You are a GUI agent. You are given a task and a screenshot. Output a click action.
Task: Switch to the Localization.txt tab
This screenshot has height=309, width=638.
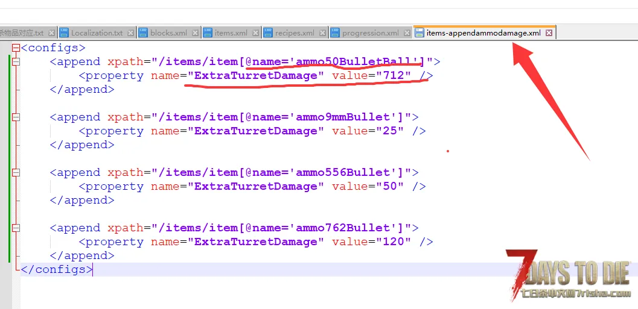click(97, 33)
